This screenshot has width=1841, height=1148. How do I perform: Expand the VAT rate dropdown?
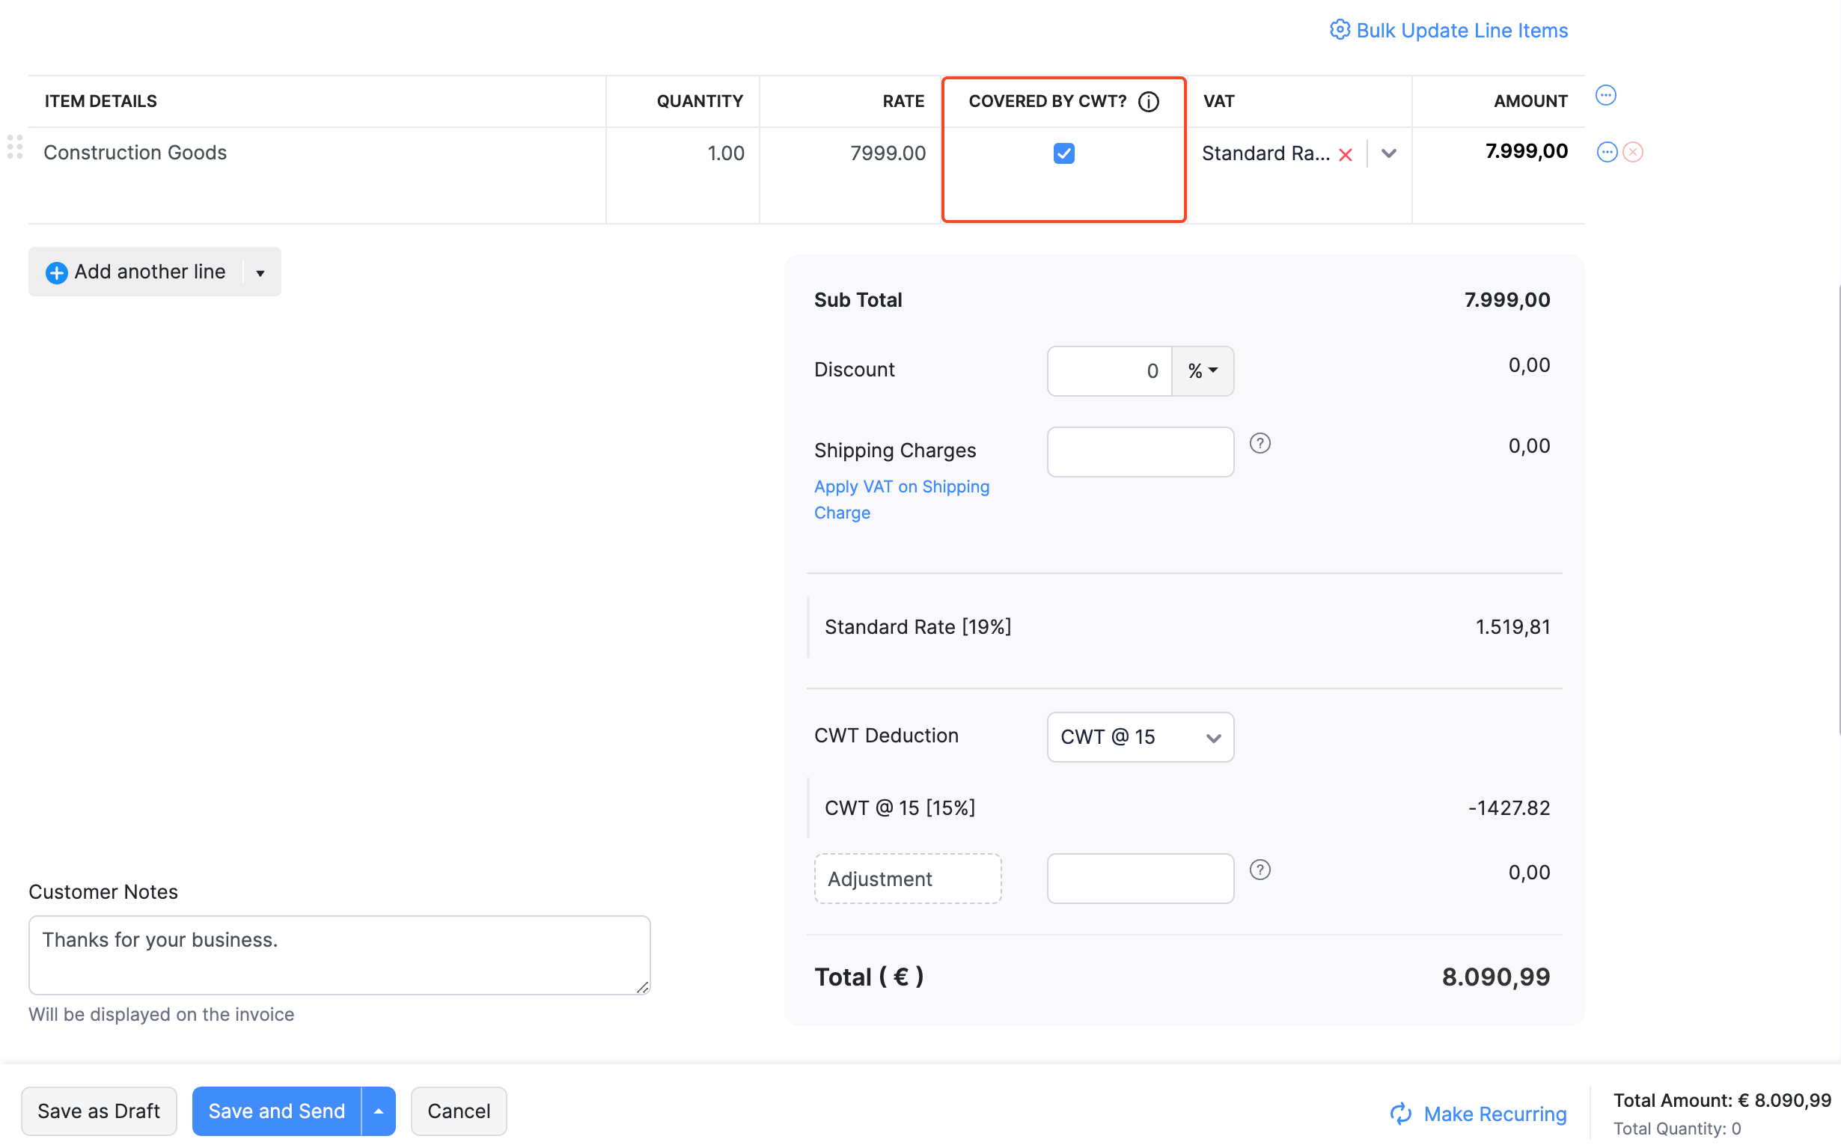[x=1388, y=153]
